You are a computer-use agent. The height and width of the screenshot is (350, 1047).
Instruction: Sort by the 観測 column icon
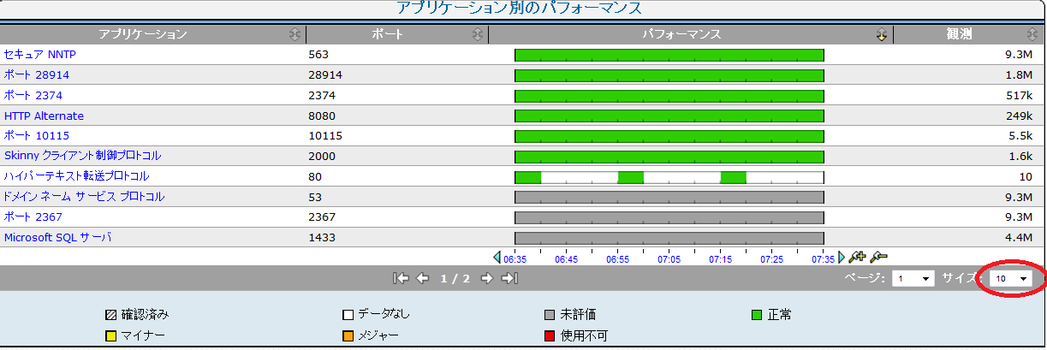(x=1032, y=34)
